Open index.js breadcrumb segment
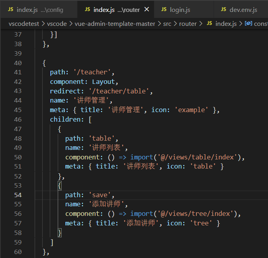The width and height of the screenshot is (268, 258). (x=226, y=24)
